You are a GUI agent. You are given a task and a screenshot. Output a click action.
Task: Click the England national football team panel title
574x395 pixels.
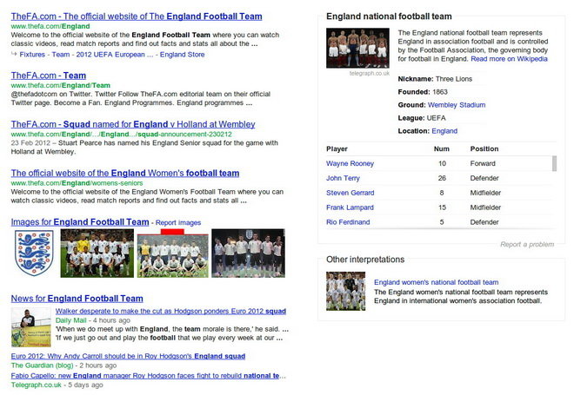(389, 16)
